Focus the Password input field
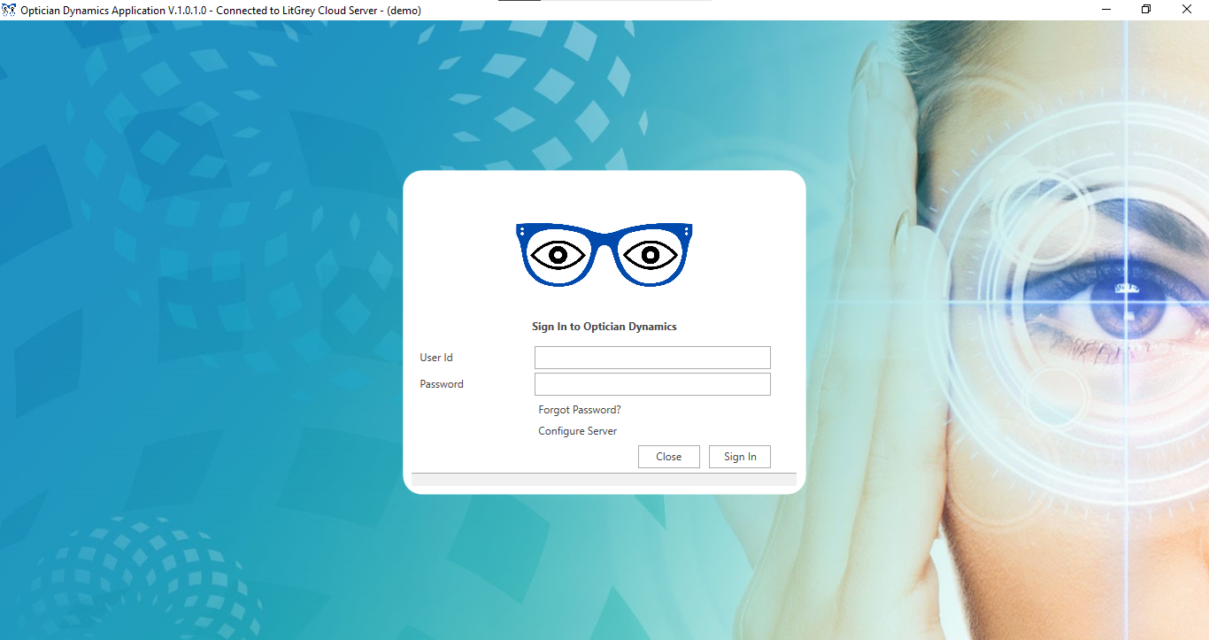1209x640 pixels. pos(652,384)
